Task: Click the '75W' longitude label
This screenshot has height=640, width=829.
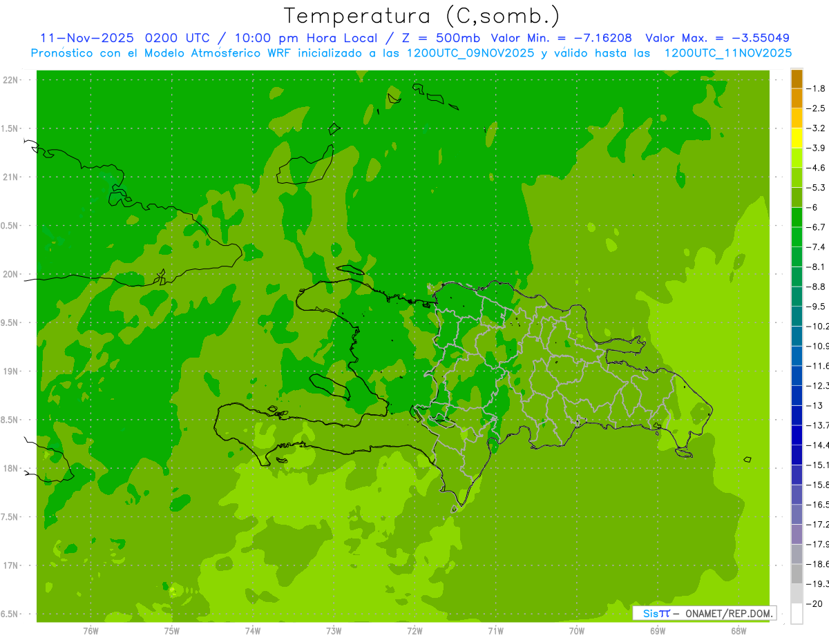Action: 172,630
